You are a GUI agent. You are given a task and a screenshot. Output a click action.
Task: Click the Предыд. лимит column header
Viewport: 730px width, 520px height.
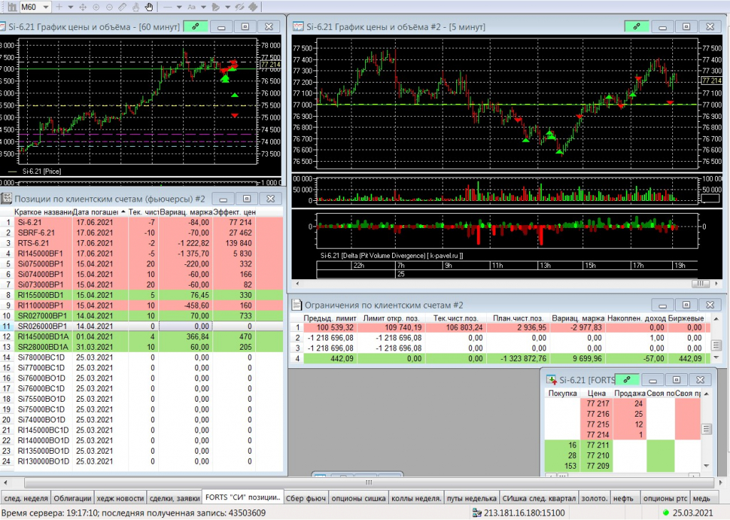[330, 318]
